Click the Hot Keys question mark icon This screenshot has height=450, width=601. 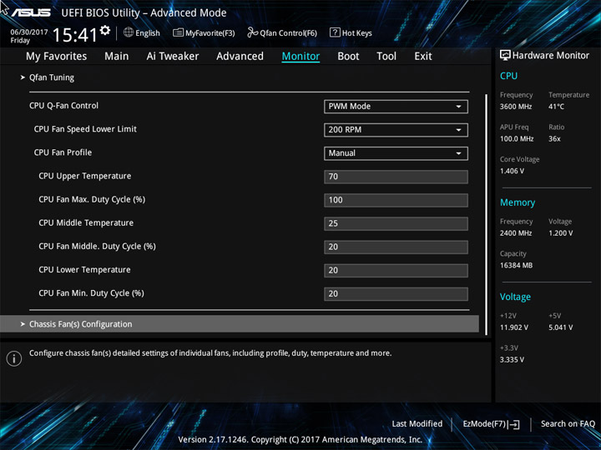(335, 32)
